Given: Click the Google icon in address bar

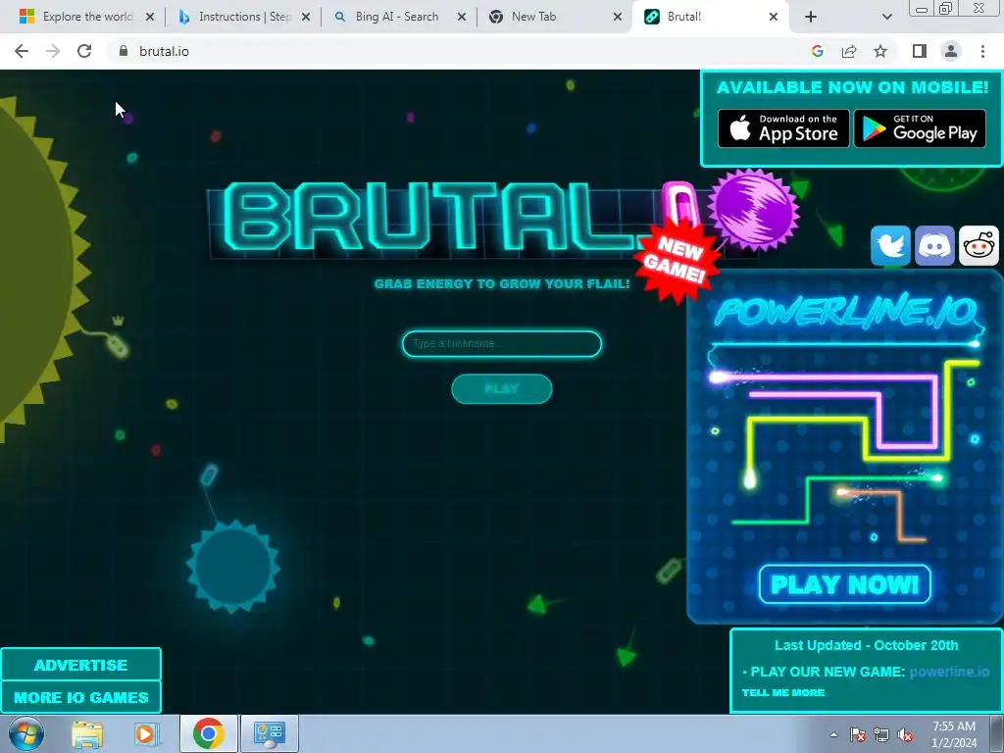Looking at the screenshot, I should pyautogui.click(x=818, y=51).
